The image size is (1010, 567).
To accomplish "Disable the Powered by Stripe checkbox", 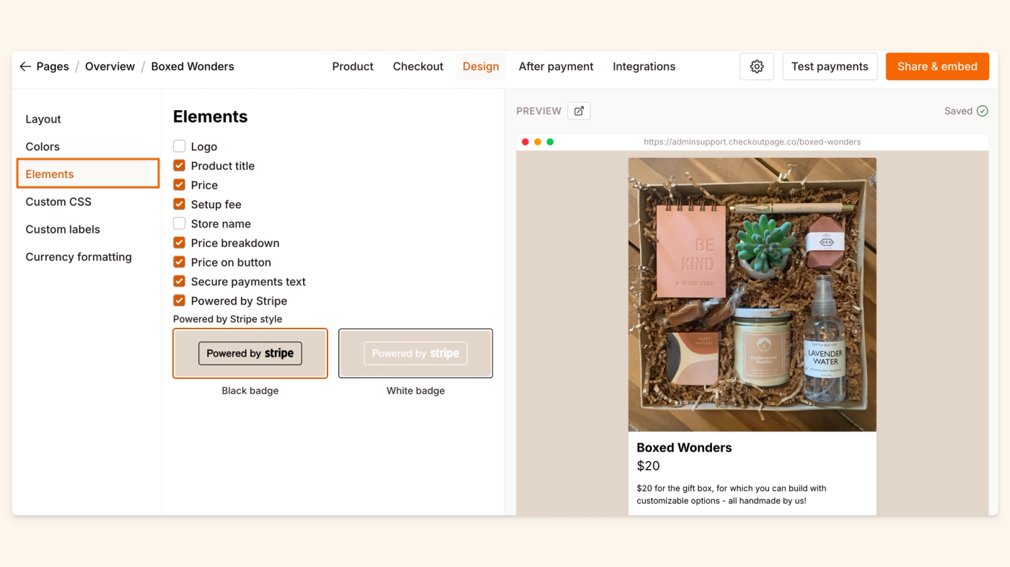I will [180, 301].
